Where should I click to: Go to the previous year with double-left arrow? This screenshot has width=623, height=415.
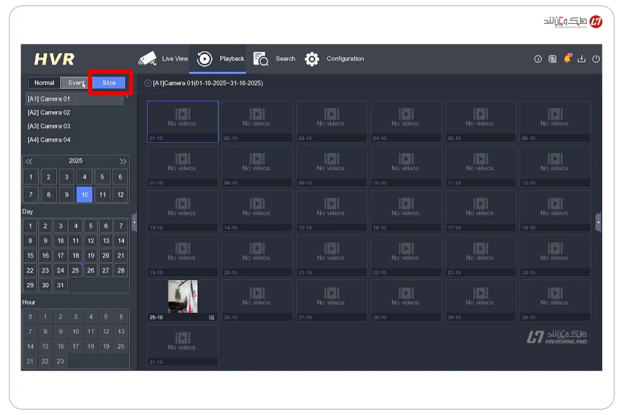click(x=29, y=160)
